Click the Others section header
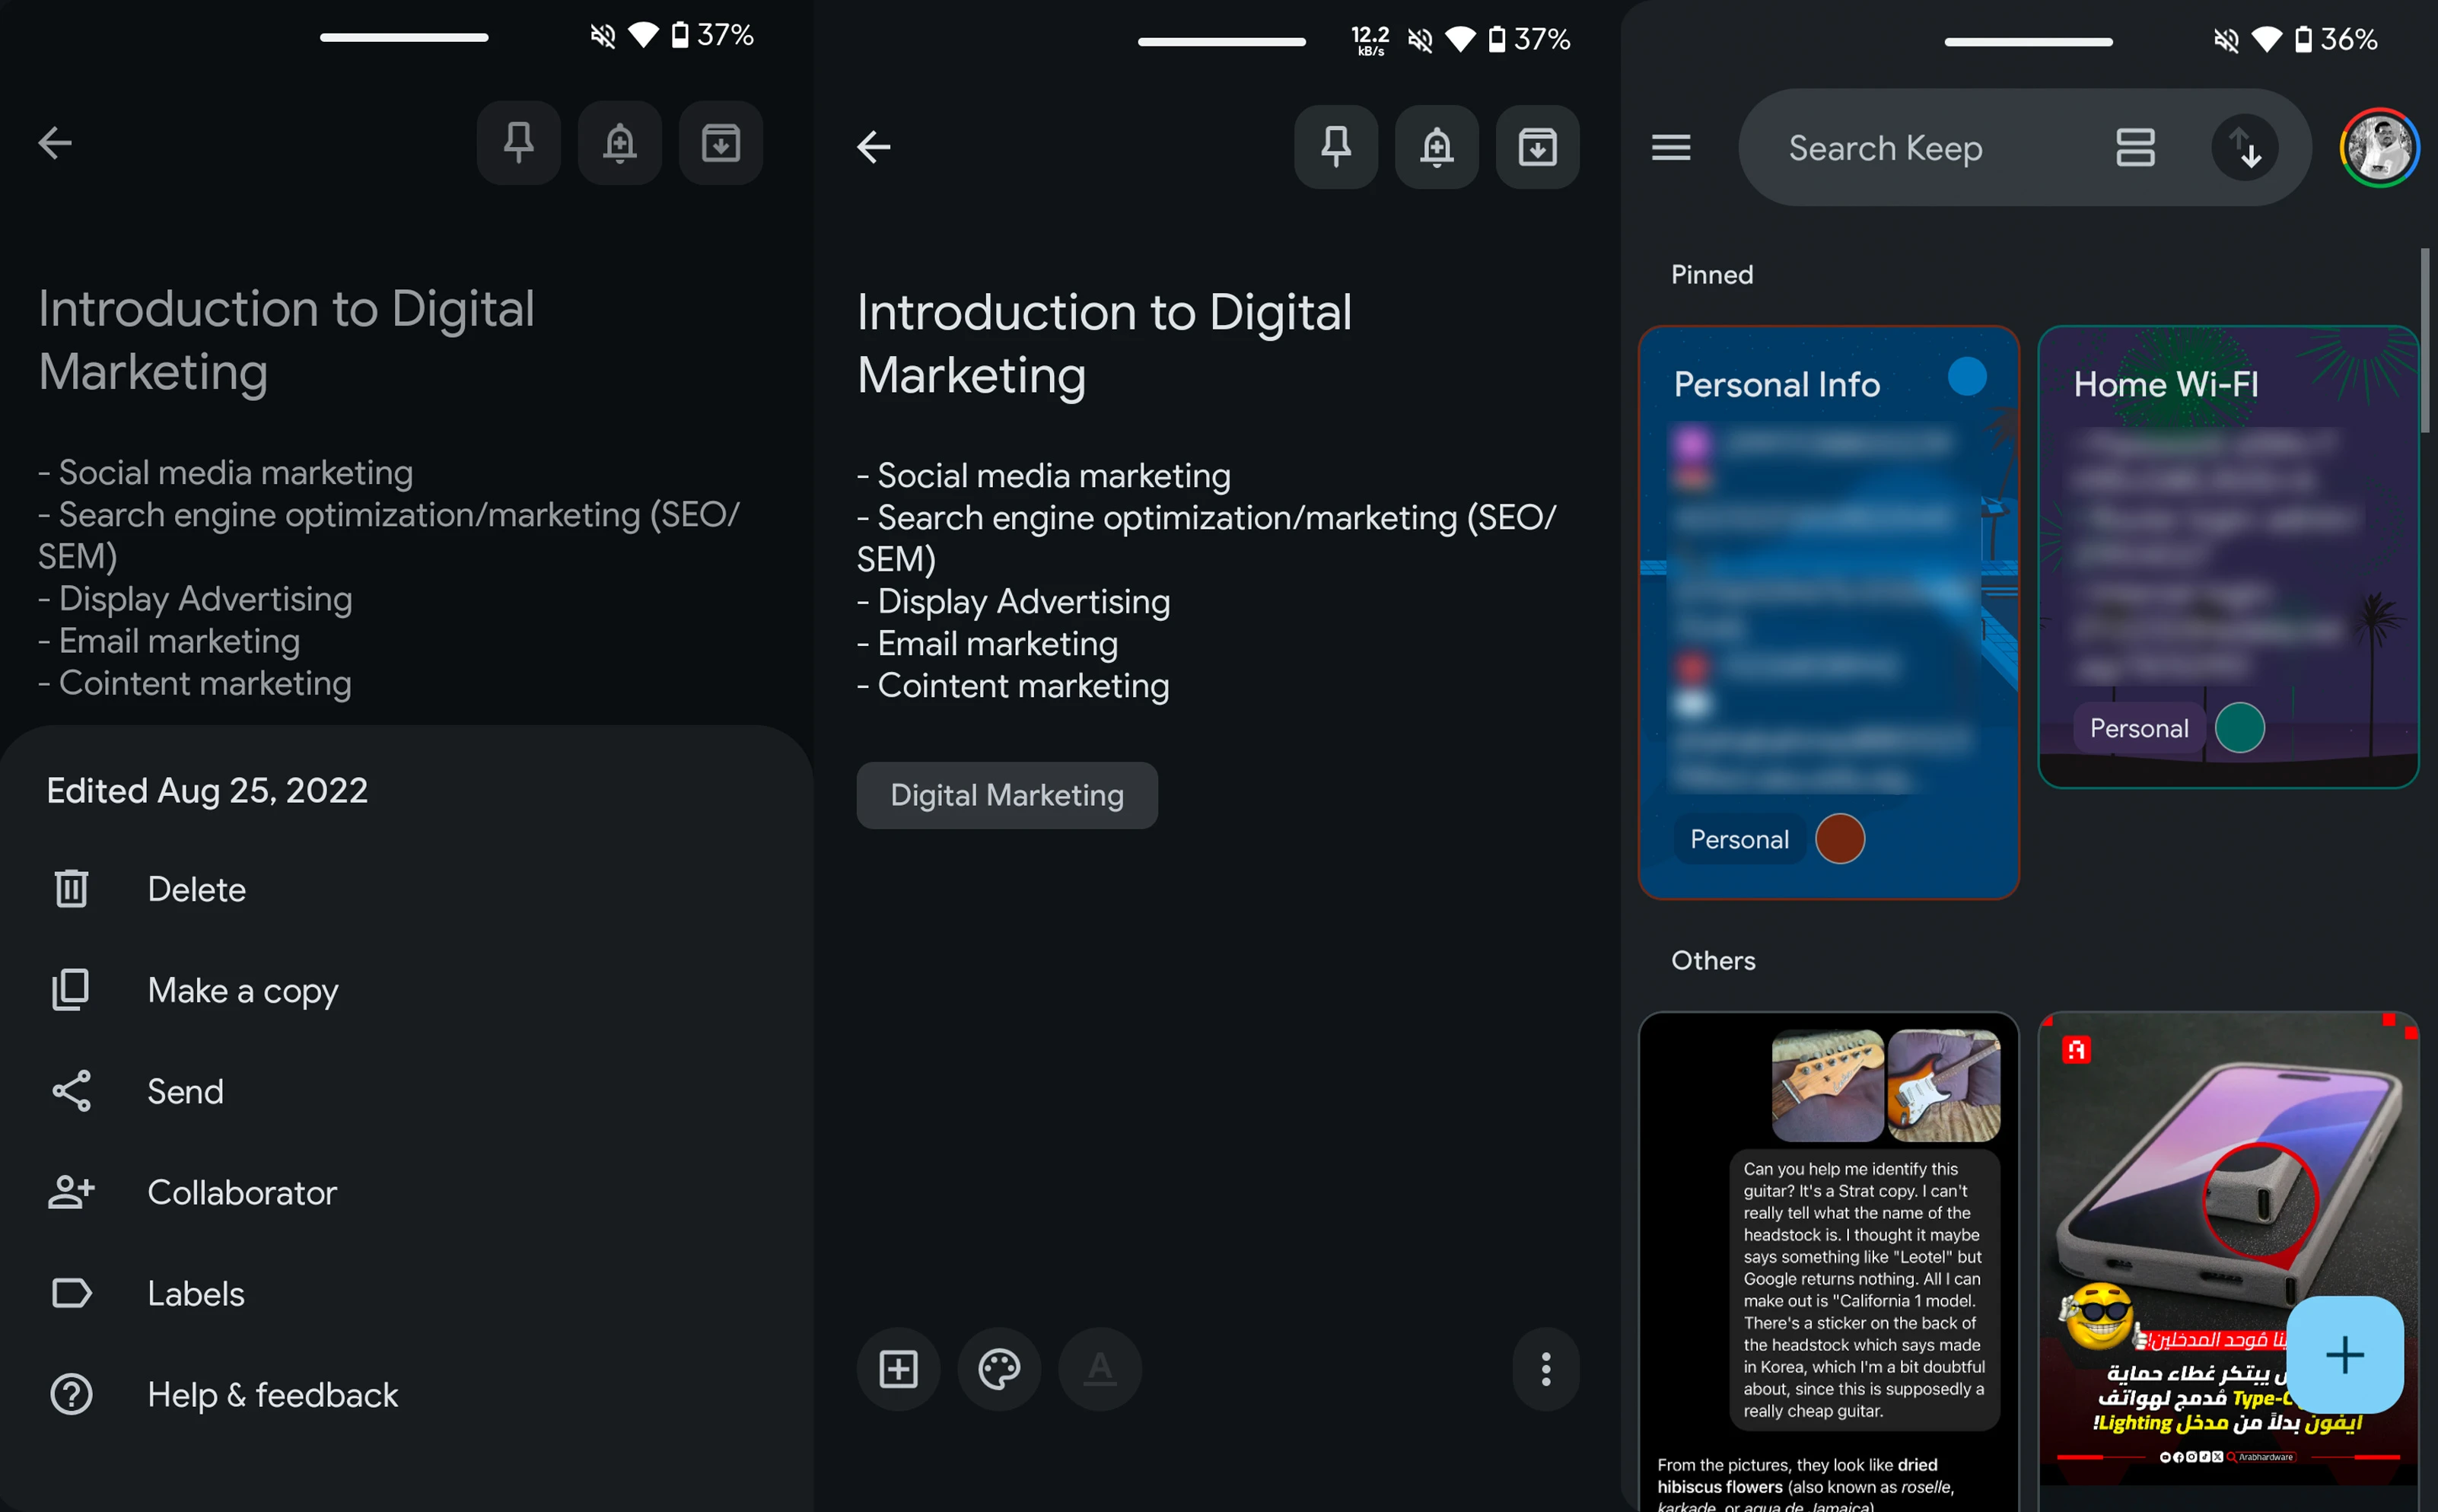Screen dimensions: 2438x1512 click(x=1713, y=961)
